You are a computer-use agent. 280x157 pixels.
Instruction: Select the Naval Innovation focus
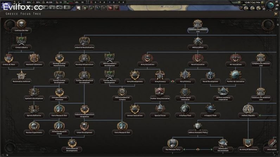pyautogui.click(x=198, y=59)
